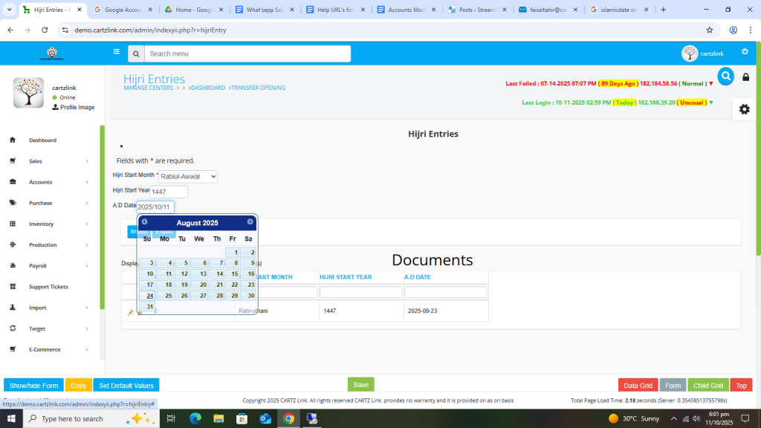Toggle the hamburger sidebar menu
The width and height of the screenshot is (761, 428).
[x=117, y=52]
